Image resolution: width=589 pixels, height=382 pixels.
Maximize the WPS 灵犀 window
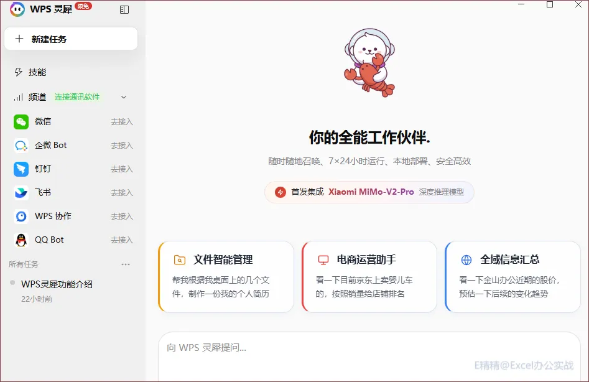(x=550, y=4)
